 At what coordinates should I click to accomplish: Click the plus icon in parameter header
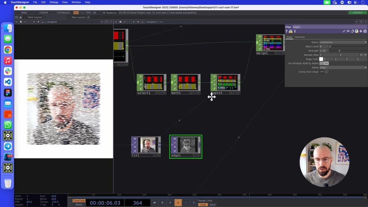point(362,32)
